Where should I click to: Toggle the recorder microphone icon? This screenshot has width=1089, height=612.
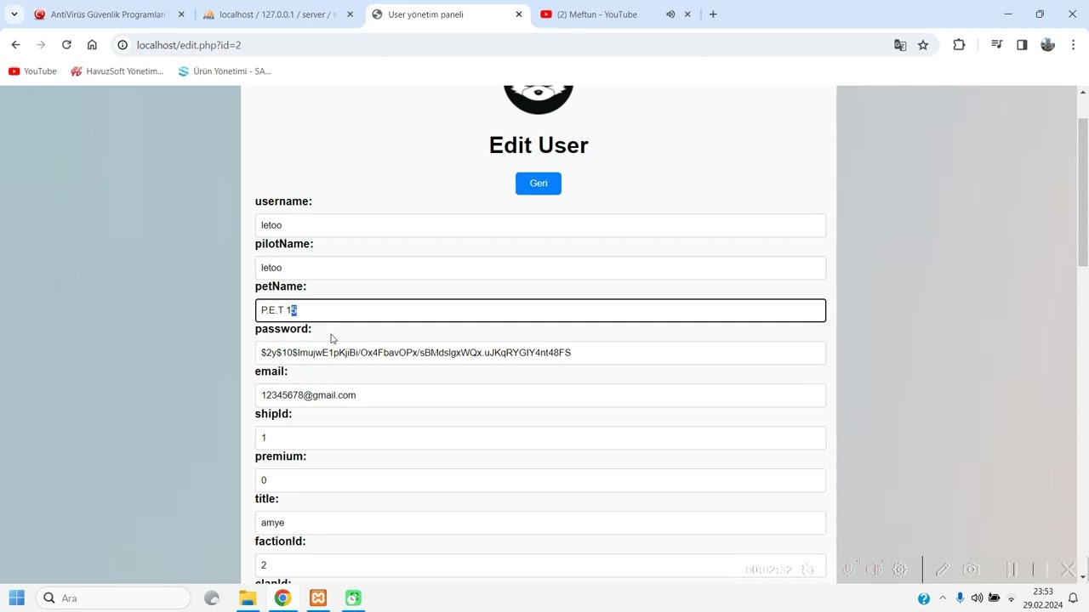848,569
